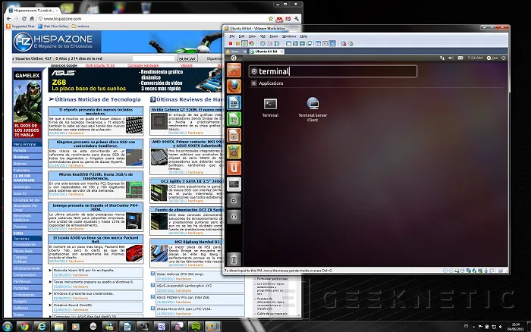Open the Reviews link in Hispazone sidebar

(x=21, y=157)
